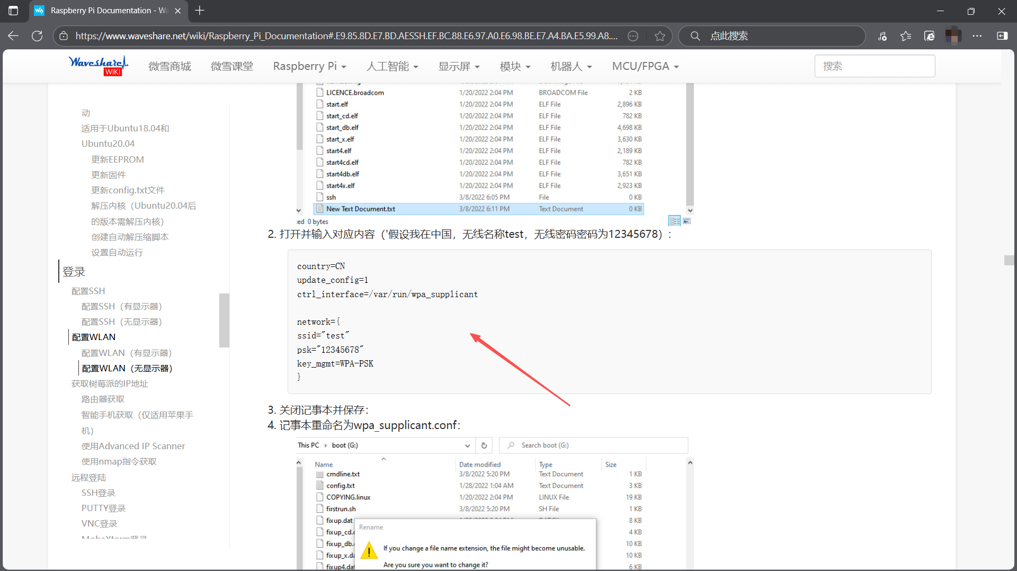Open a new browser tab
Image resolution: width=1017 pixels, height=571 pixels.
point(200,11)
